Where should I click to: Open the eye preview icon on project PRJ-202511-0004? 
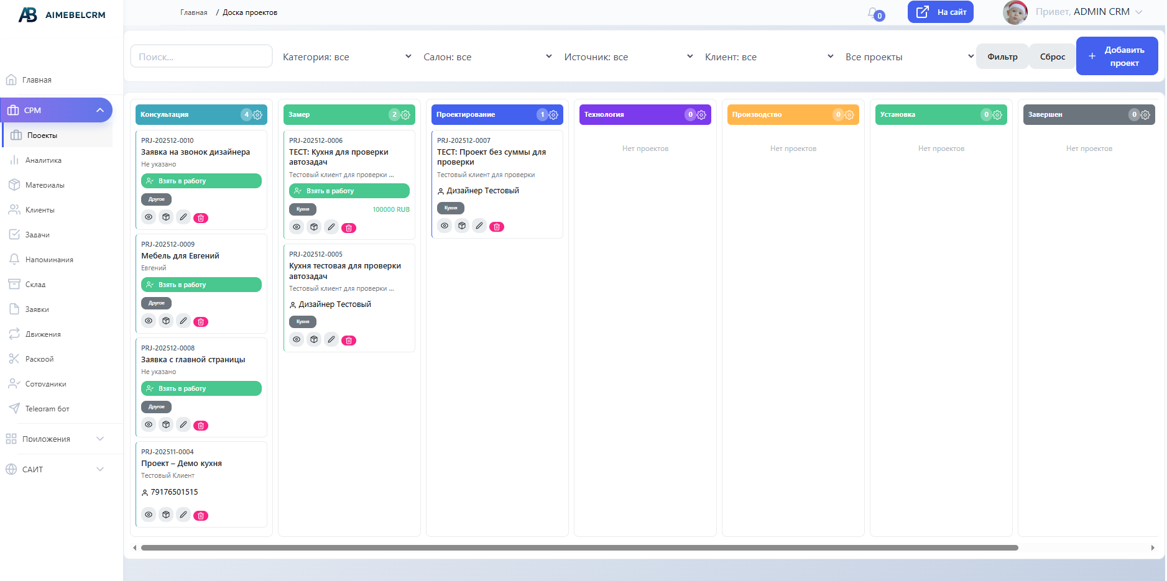point(148,515)
